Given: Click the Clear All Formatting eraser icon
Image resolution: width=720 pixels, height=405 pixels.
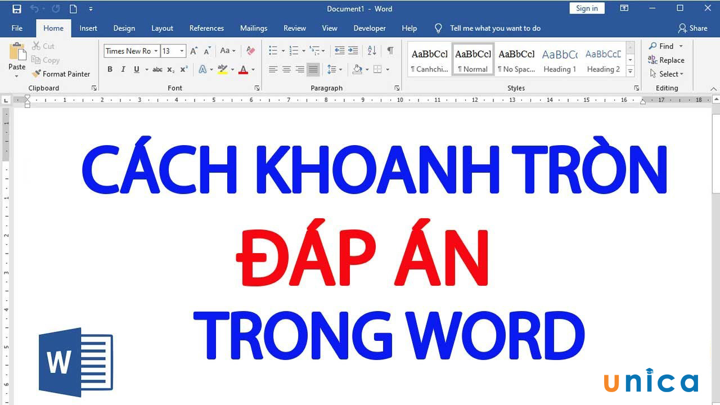Looking at the screenshot, I should 251,51.
